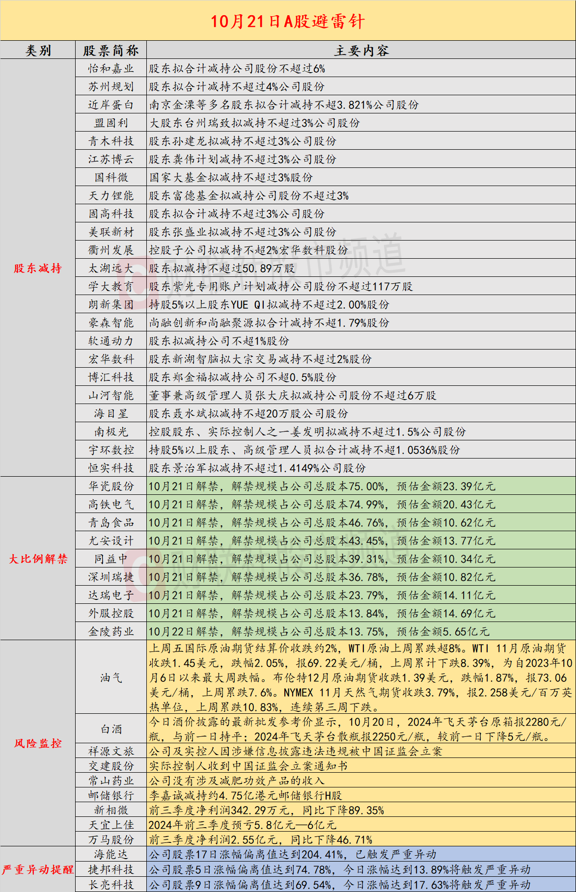
Task: Click the "主要内容" column header
Action: (x=361, y=51)
